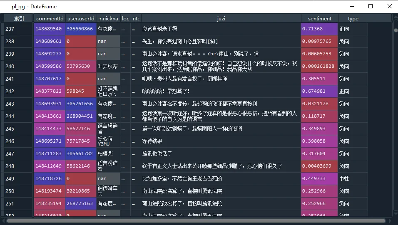This screenshot has width=398, height=225.
Task: Select commentId cell 148599586
Action: (50, 66)
